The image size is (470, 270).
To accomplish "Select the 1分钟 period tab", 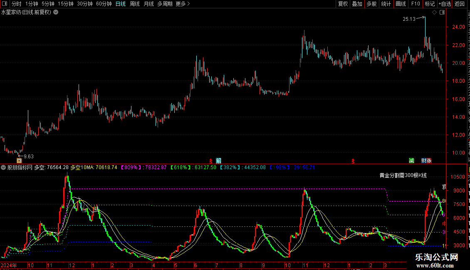I will pyautogui.click(x=32, y=4).
